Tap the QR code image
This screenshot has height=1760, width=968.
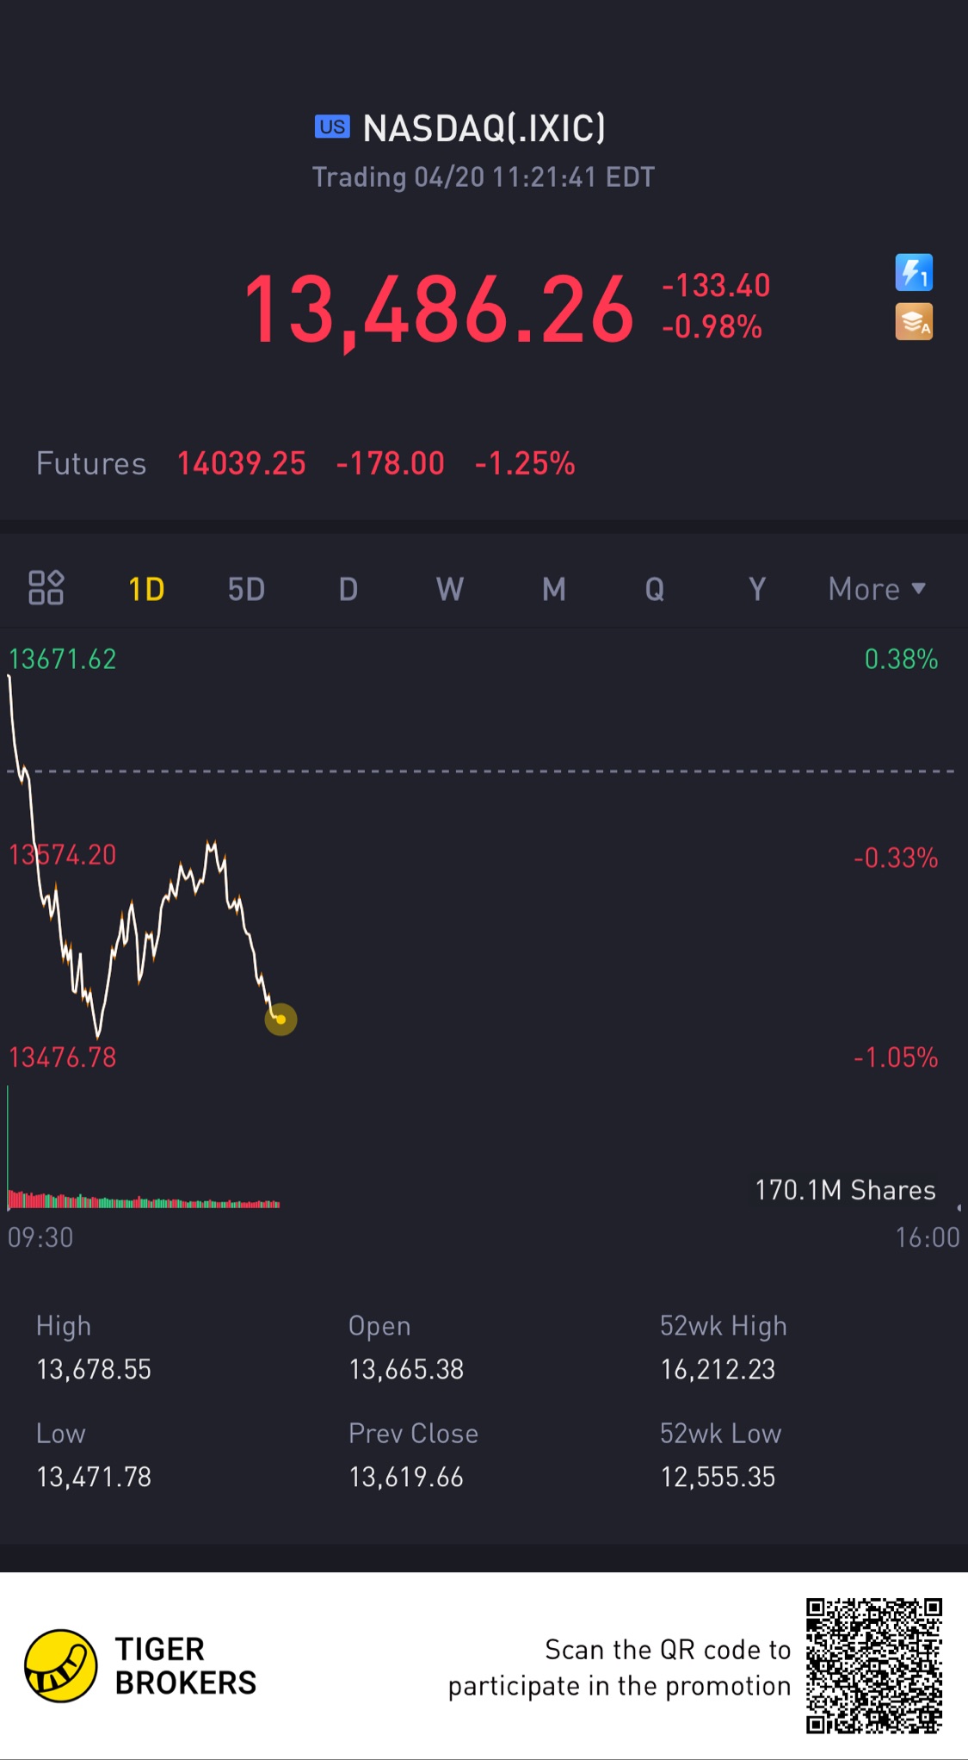874,1665
